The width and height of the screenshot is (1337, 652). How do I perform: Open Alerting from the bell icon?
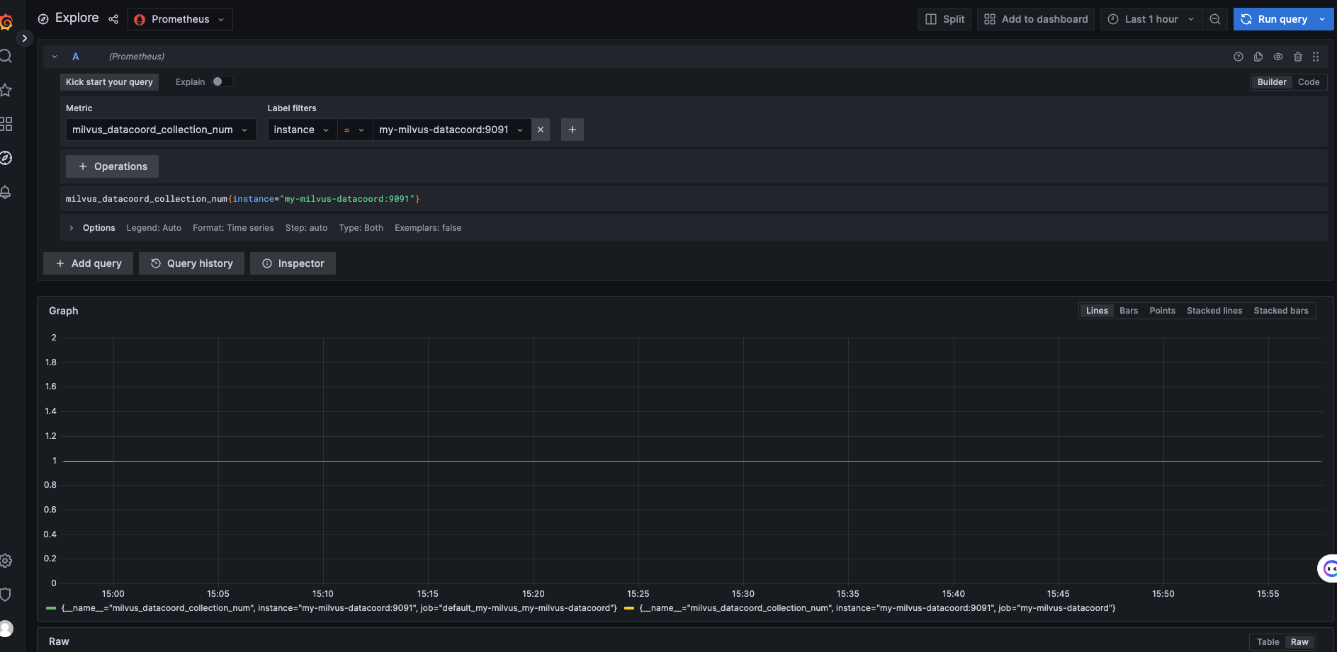7,192
